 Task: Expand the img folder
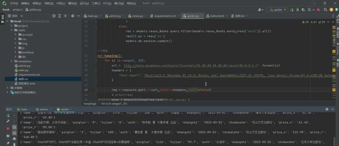click(15, 43)
